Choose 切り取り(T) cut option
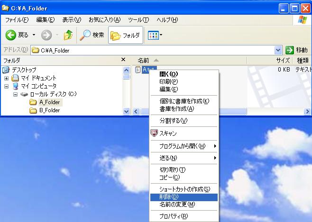 (x=184, y=170)
